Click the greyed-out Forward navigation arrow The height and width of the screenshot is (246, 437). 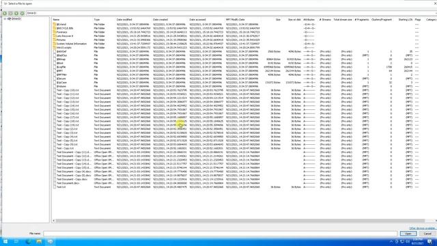(11, 13)
